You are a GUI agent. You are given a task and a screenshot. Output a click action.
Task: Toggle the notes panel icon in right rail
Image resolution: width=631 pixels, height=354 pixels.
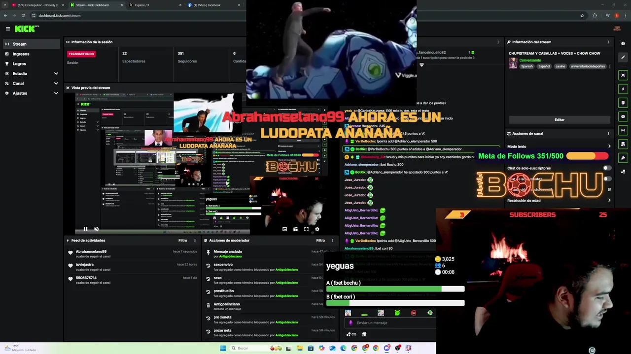click(624, 103)
